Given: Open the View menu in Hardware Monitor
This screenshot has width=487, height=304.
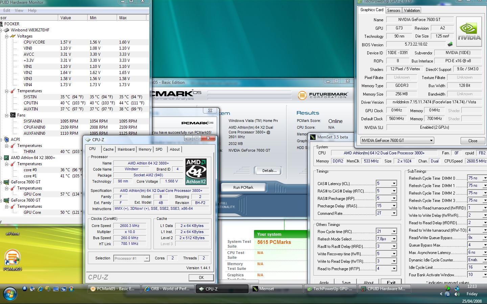Looking at the screenshot, I should tap(19, 10).
